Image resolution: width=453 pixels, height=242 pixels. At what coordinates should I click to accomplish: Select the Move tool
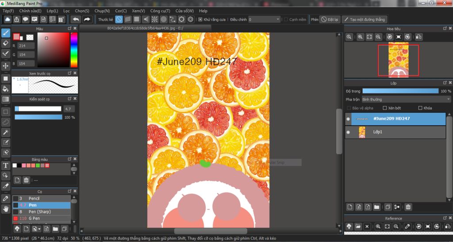pyautogui.click(x=5, y=66)
